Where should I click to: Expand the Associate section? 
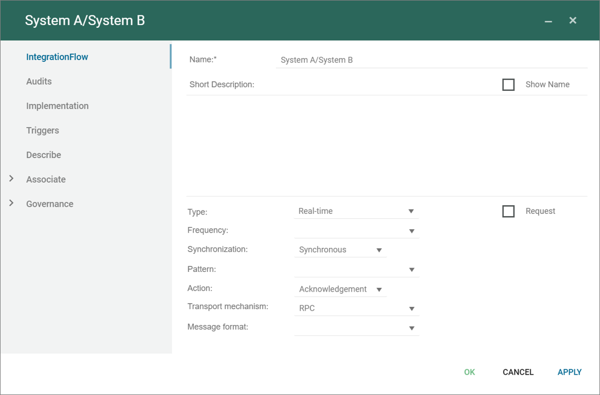click(x=11, y=179)
